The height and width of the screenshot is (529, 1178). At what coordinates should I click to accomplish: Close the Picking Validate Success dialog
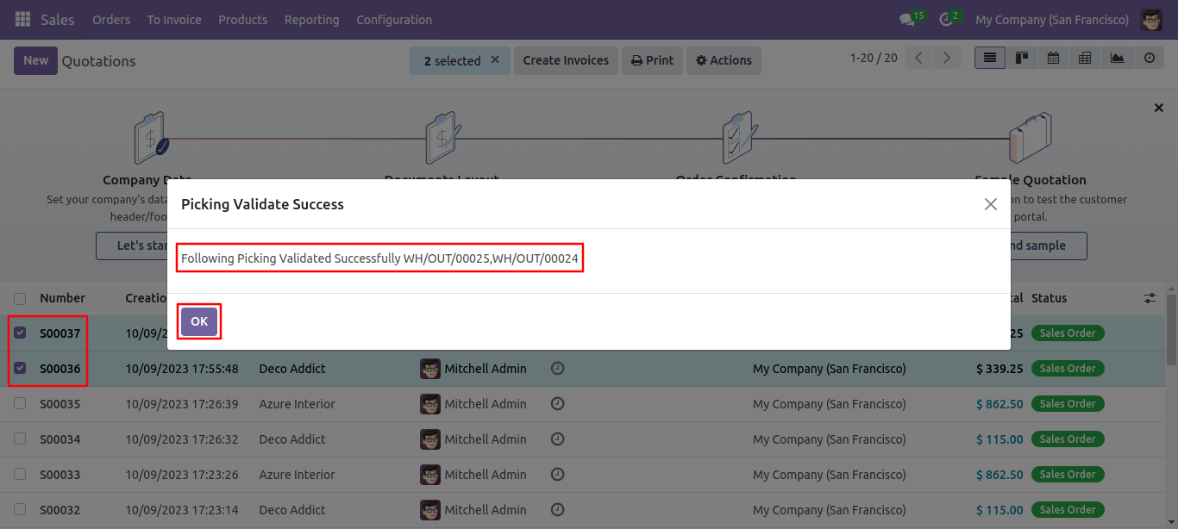(x=991, y=204)
